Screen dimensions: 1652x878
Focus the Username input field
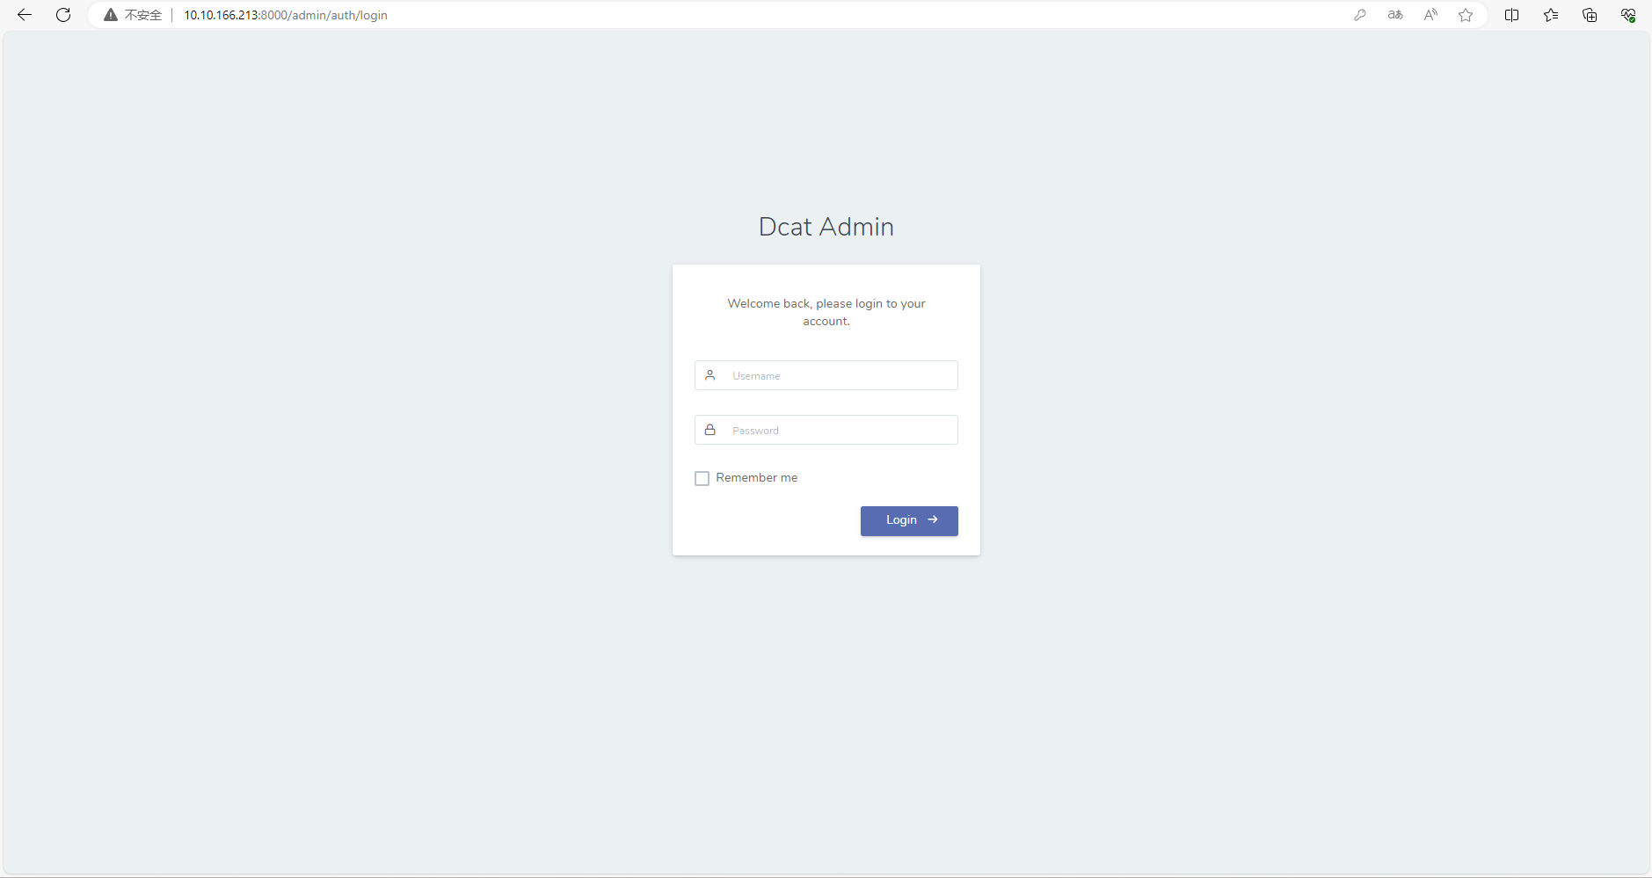[x=826, y=375]
